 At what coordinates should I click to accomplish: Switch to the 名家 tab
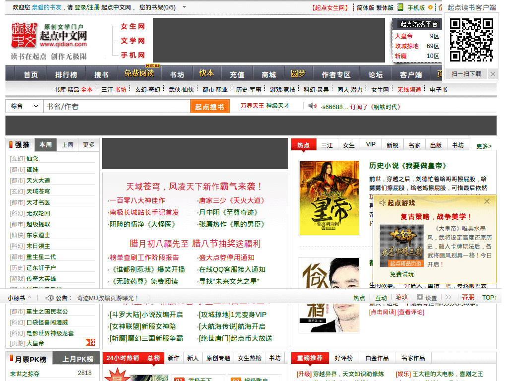(x=414, y=145)
